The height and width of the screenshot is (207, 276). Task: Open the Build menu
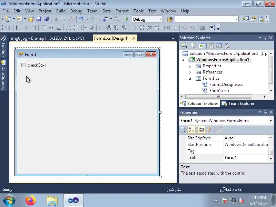point(61,11)
